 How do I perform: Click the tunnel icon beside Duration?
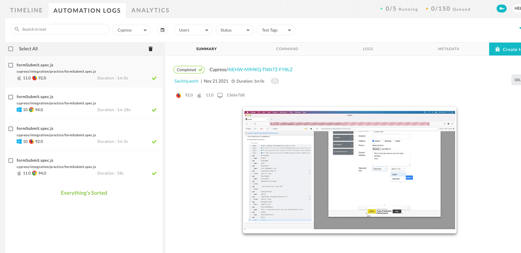[275, 81]
